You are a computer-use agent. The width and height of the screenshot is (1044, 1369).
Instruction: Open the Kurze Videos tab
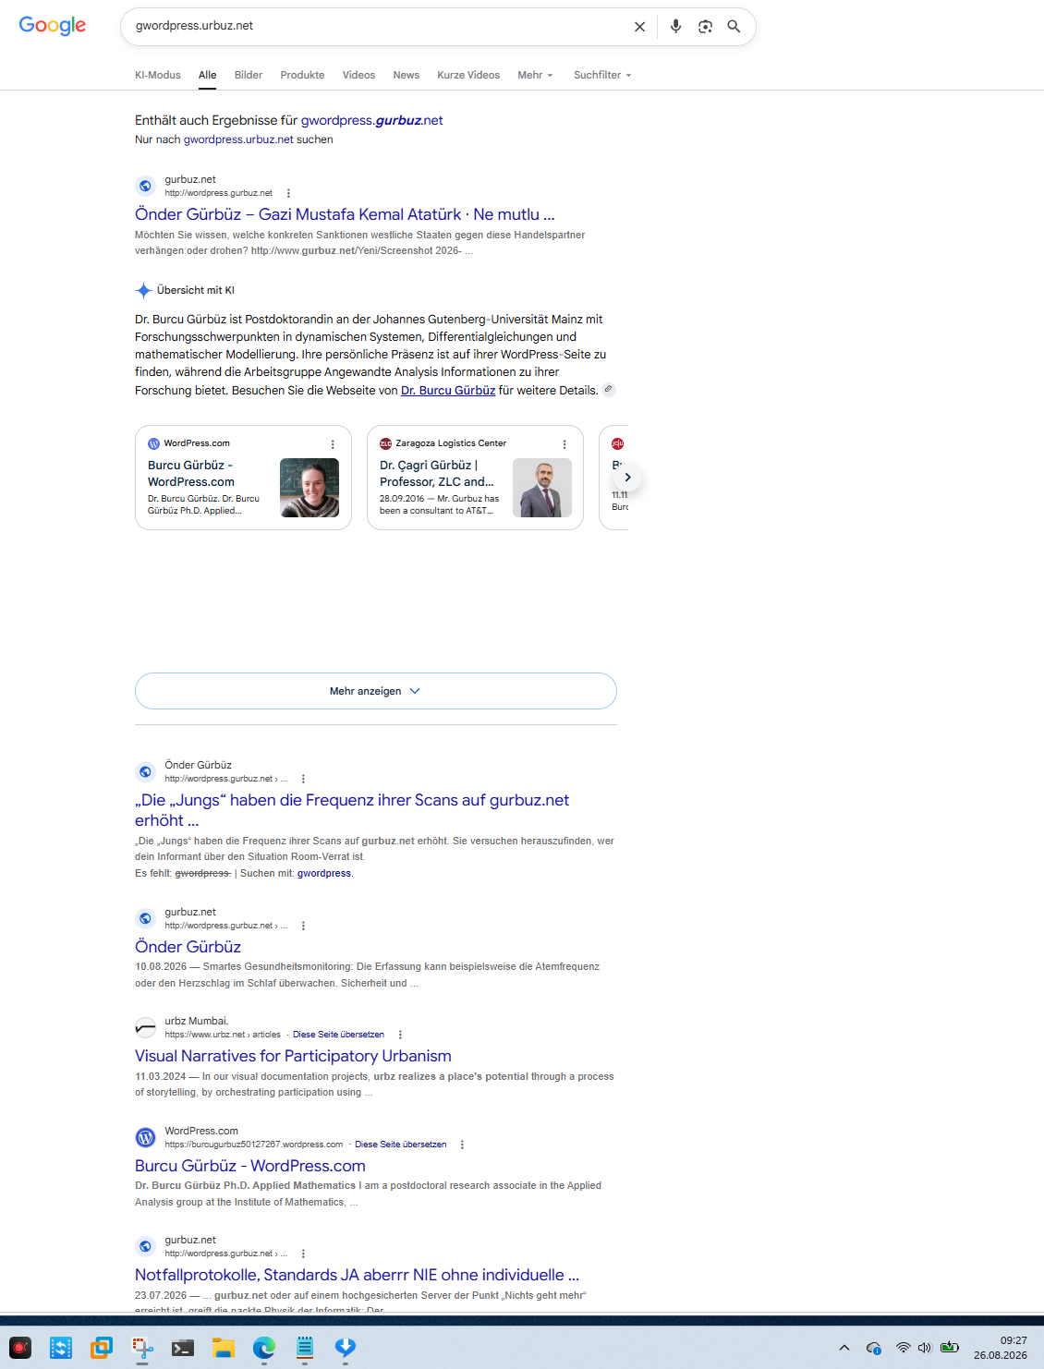(x=468, y=75)
